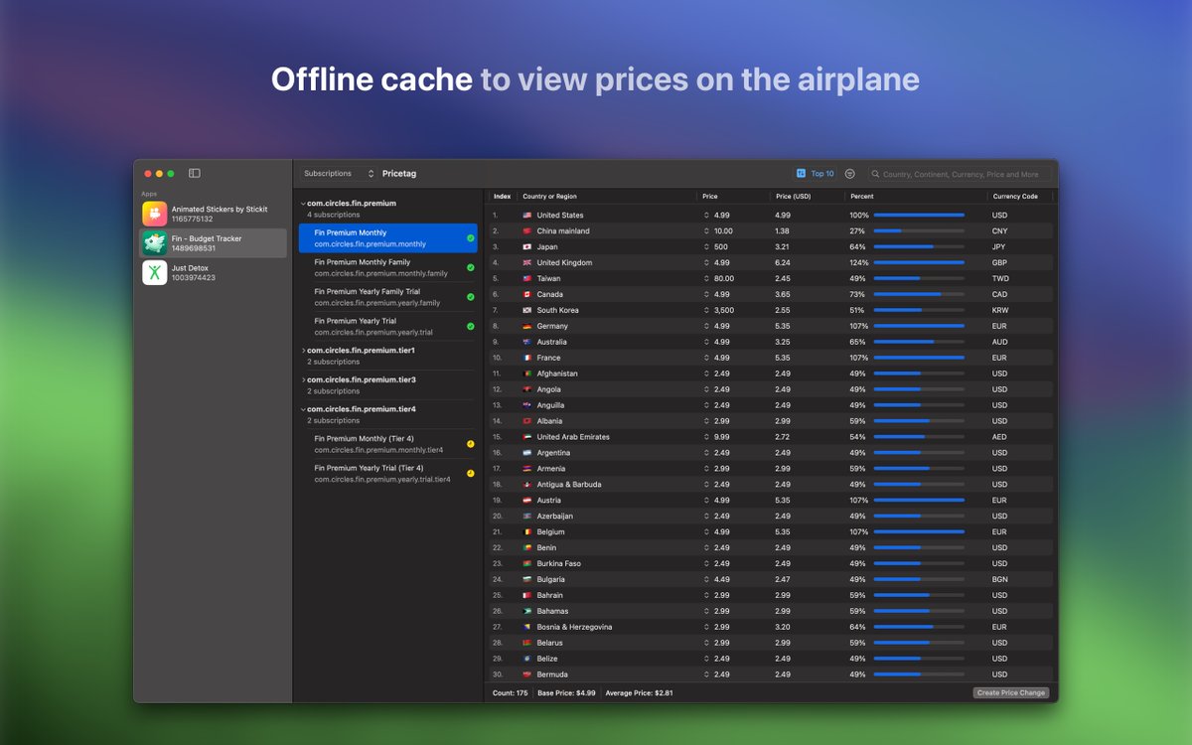
Task: Adjust the price stepper for Taiwan
Action: pos(707,278)
